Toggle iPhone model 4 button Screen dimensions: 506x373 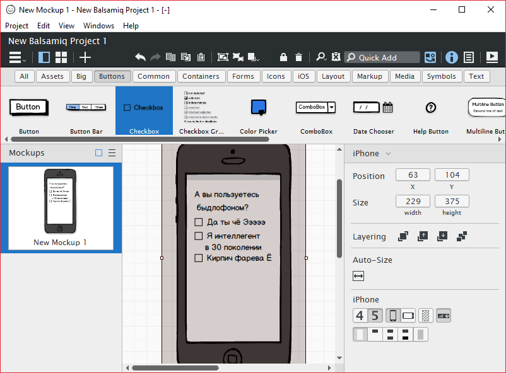click(360, 316)
